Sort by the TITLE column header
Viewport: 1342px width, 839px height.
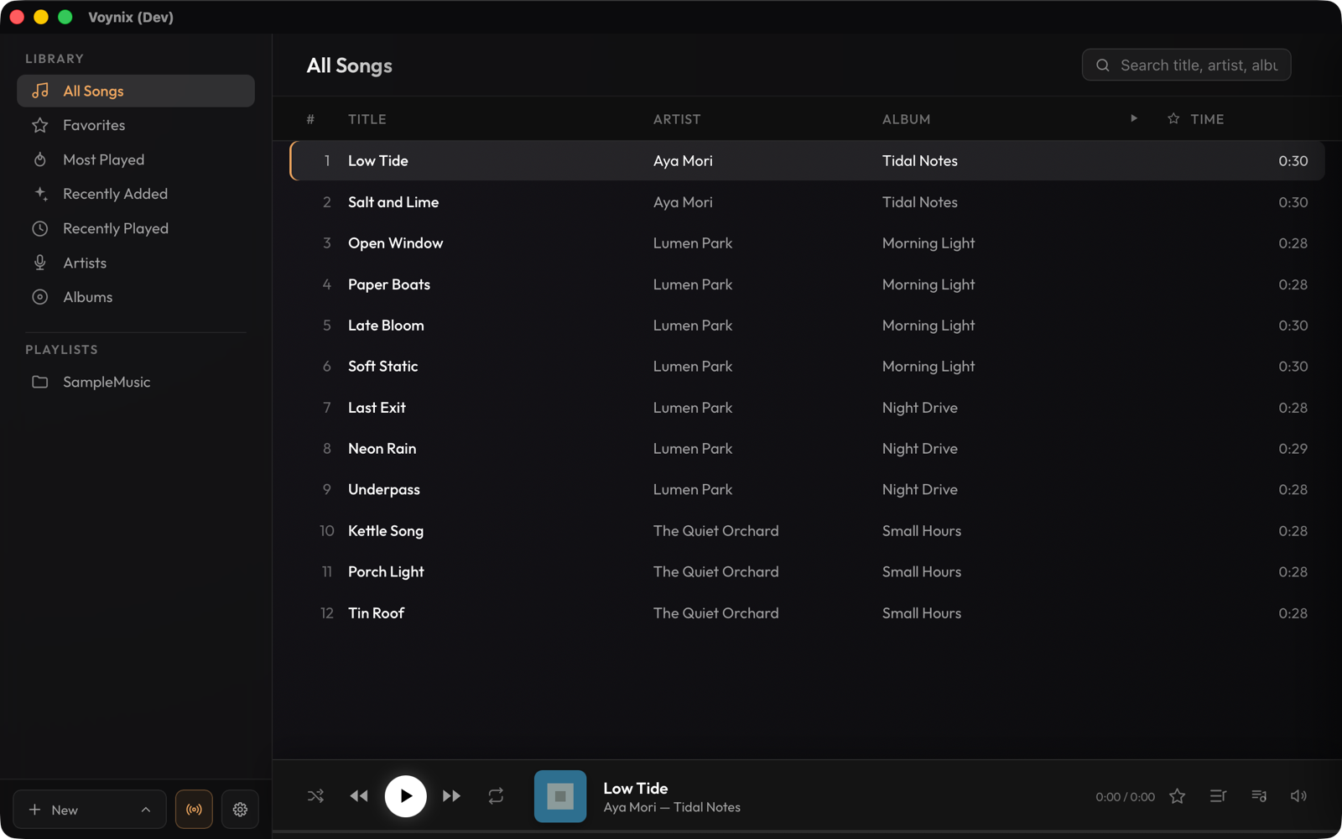[367, 119]
